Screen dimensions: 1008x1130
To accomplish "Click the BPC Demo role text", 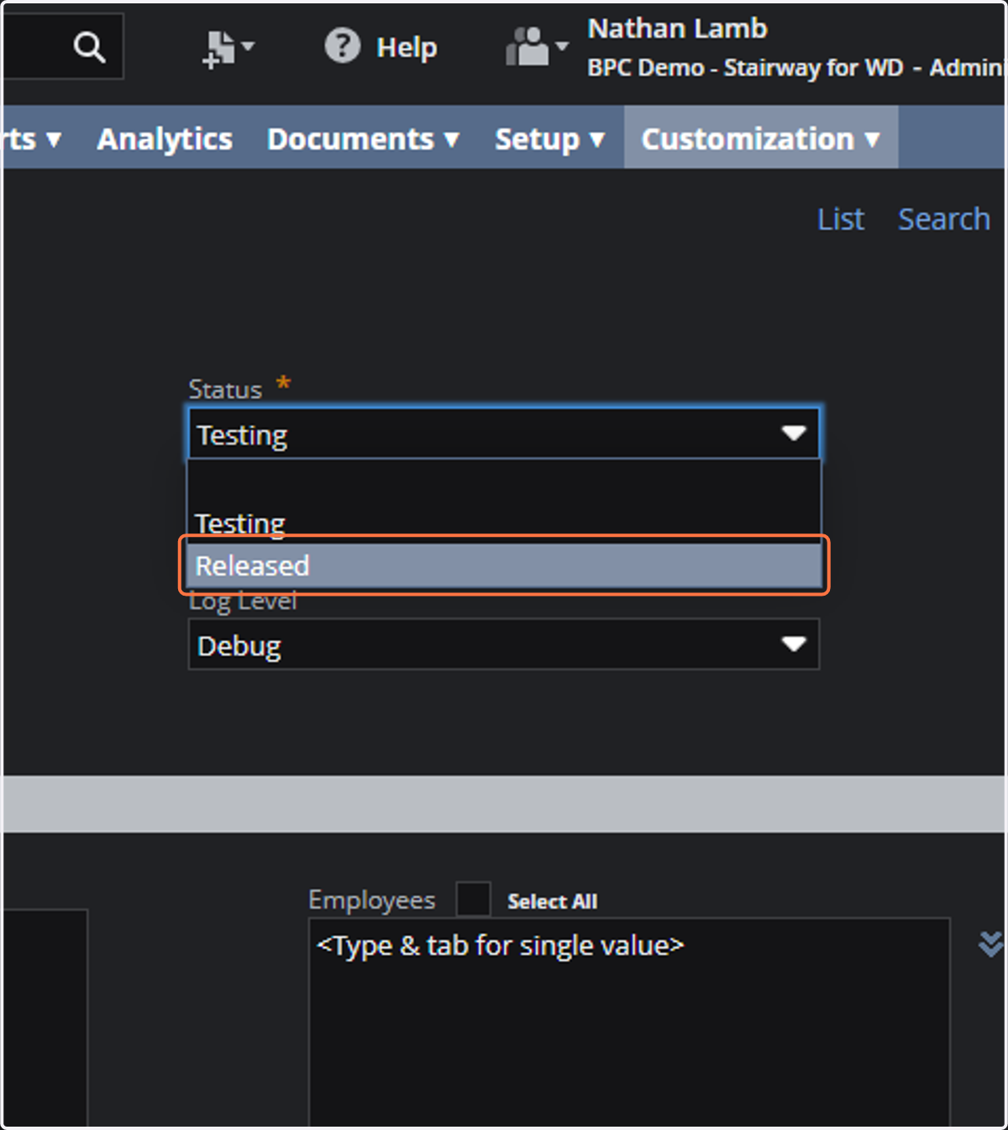I will coord(795,67).
